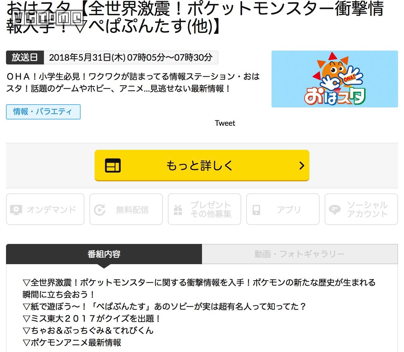Click the ＯＨＡ！小学生必見 description paragraph

click(x=133, y=82)
